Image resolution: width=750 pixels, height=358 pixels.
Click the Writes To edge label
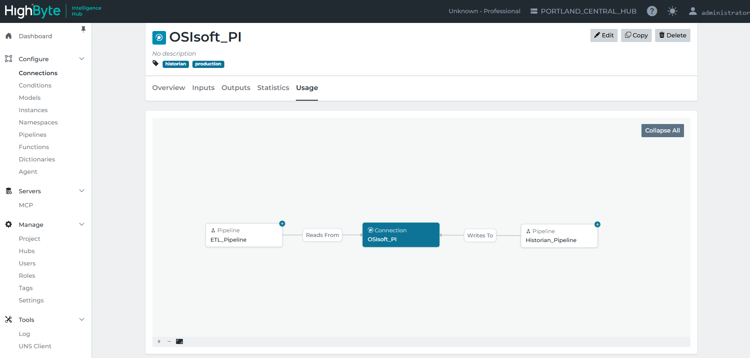[x=480, y=235]
